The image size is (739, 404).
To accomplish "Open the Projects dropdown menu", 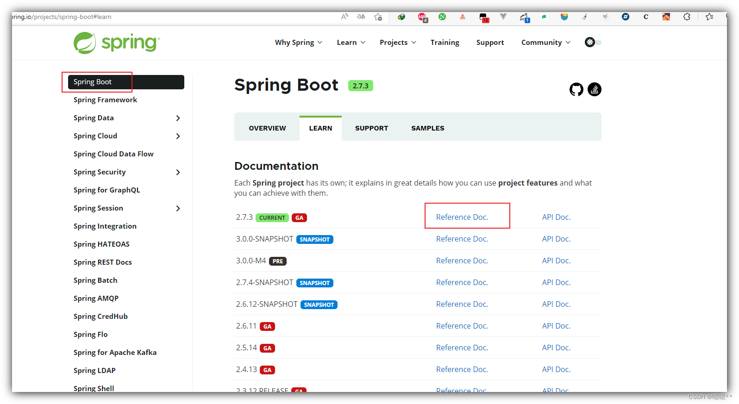I will coord(398,42).
